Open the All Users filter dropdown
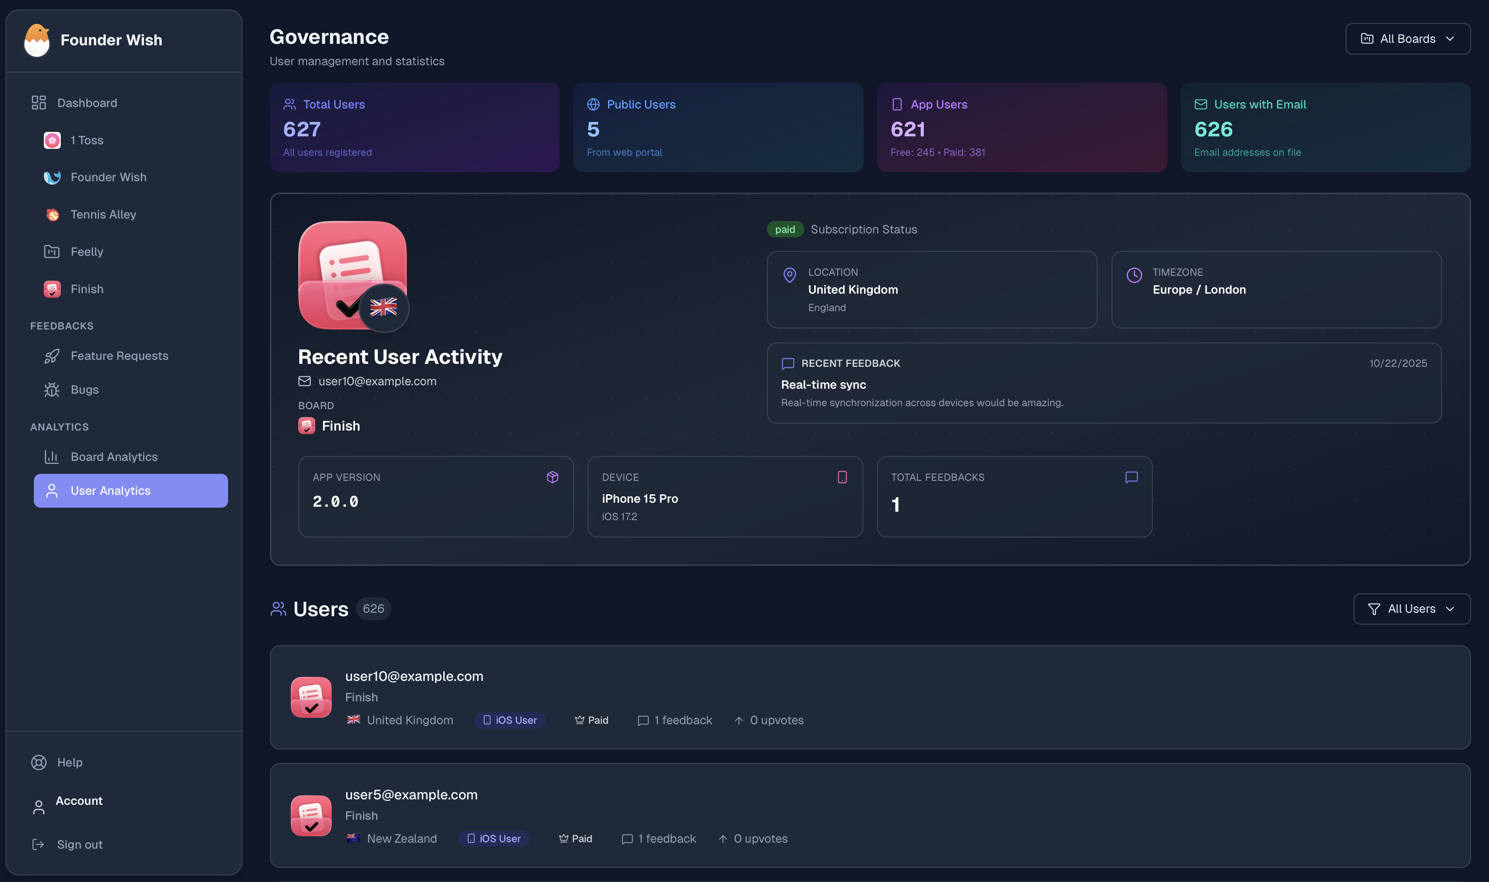Screen dimensions: 1489x882 [1411, 609]
